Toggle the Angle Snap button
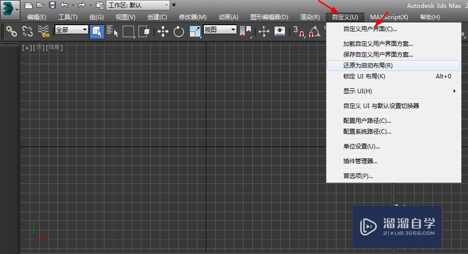This screenshot has height=254, width=468. (x=315, y=31)
